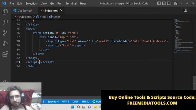Open the Run menu
This screenshot has width=196, height=110.
pos(60,3)
